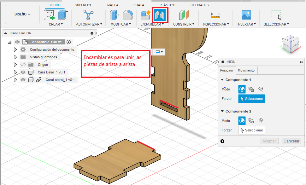Show the hidden Origen folder

click(x=23, y=65)
